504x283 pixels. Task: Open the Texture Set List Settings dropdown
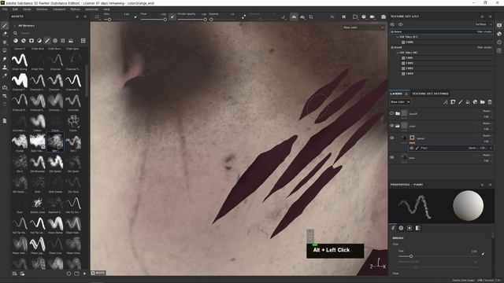[x=483, y=24]
